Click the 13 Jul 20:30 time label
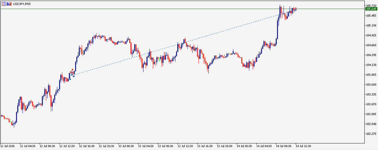 pyautogui.click(x=225, y=146)
